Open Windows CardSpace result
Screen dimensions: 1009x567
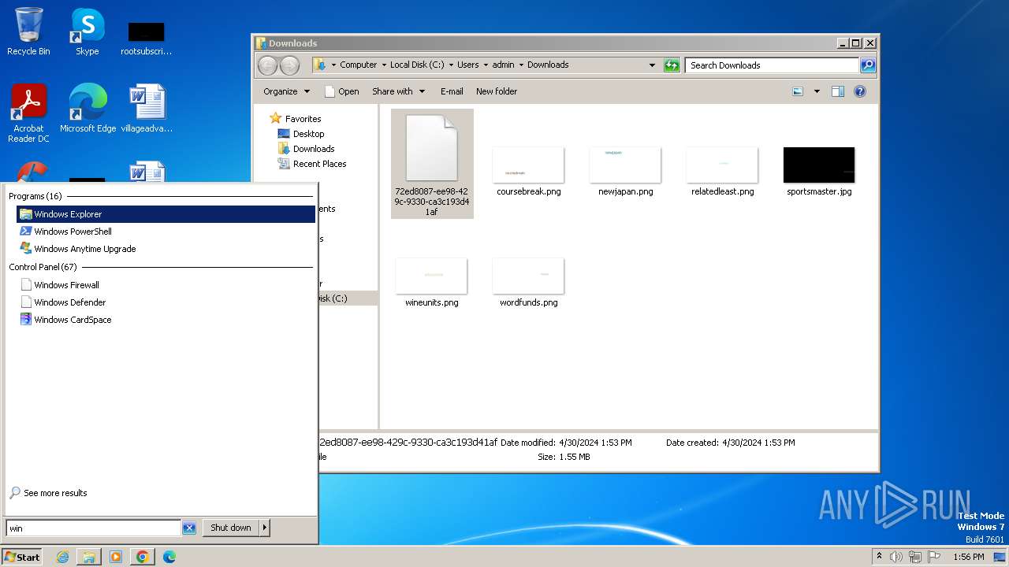166,320
